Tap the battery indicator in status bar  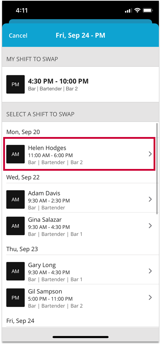[x=148, y=10]
